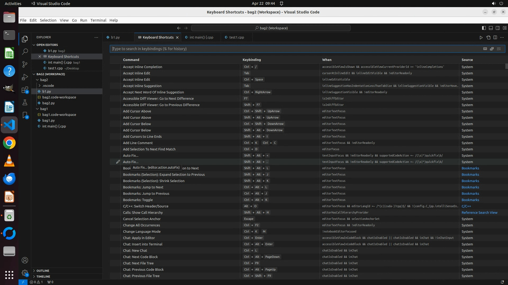Open Extensions view in activity bar
This screenshot has width=508, height=285.
coord(25,90)
